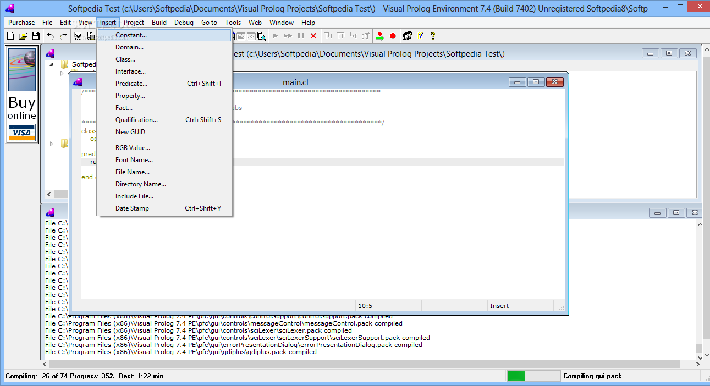The image size is (710, 386).
Task: Choose RGB Value... in Insert menu
Action: pos(164,148)
